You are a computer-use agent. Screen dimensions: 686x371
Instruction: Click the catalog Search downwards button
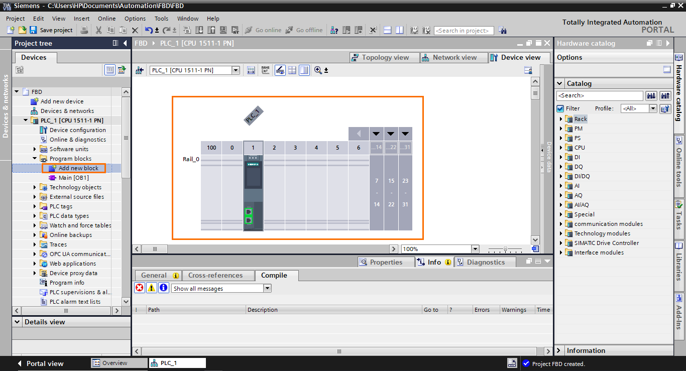coord(651,95)
